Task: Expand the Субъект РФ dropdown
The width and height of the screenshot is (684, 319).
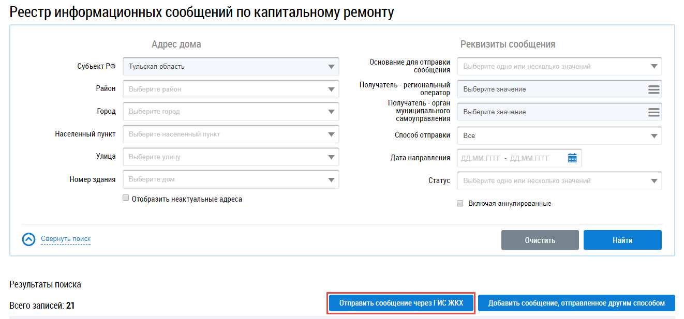Action: pos(231,67)
